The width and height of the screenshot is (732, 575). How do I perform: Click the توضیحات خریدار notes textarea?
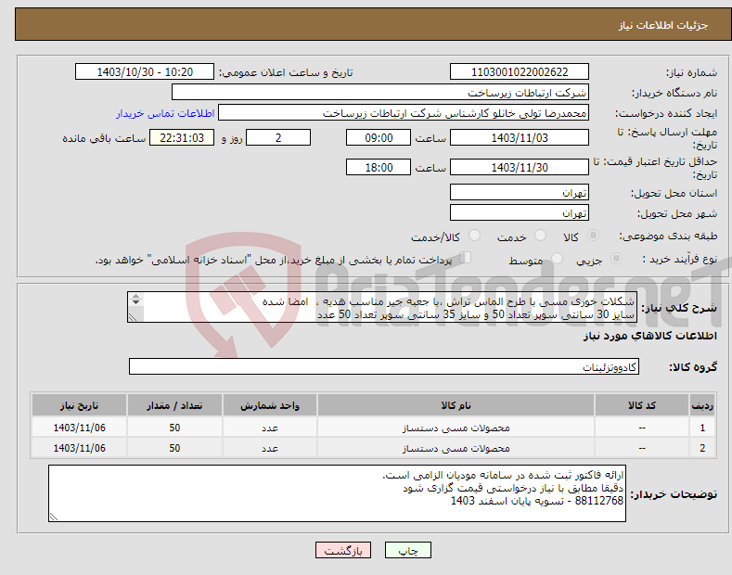[x=337, y=493]
